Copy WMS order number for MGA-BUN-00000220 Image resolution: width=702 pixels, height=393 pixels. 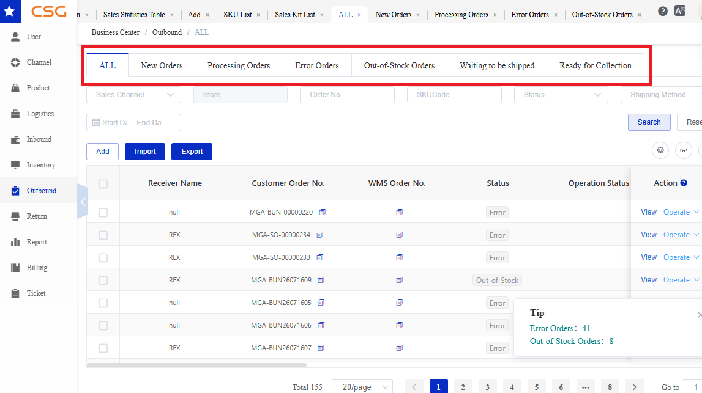click(x=400, y=212)
